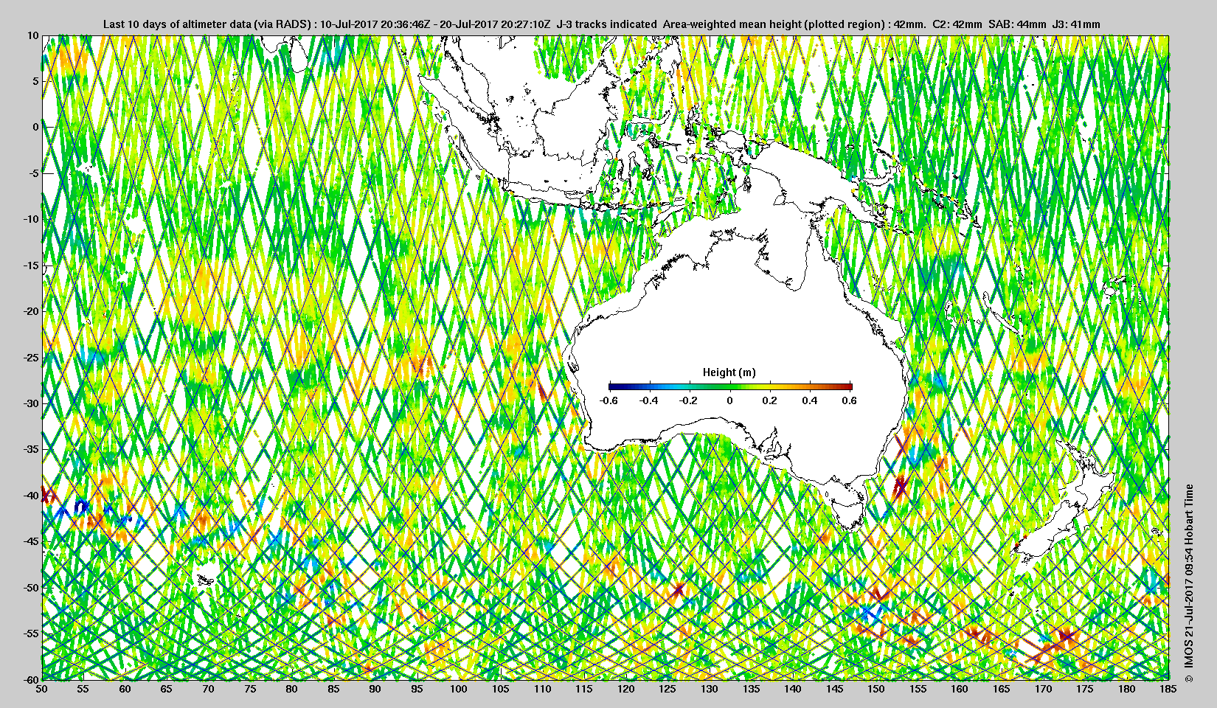Click longitude tick label '130' on bottom axis
Viewport: 1217px width, 708px height.
pos(710,689)
